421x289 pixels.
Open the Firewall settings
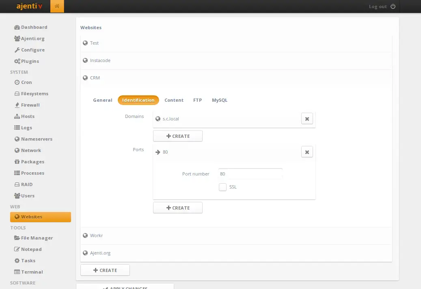pyautogui.click(x=30, y=105)
